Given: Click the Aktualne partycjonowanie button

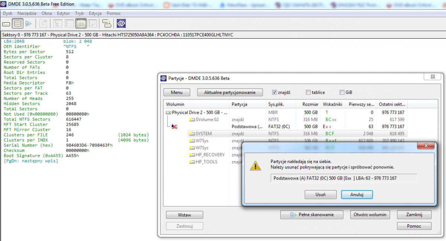Looking at the screenshot, I should [230, 92].
